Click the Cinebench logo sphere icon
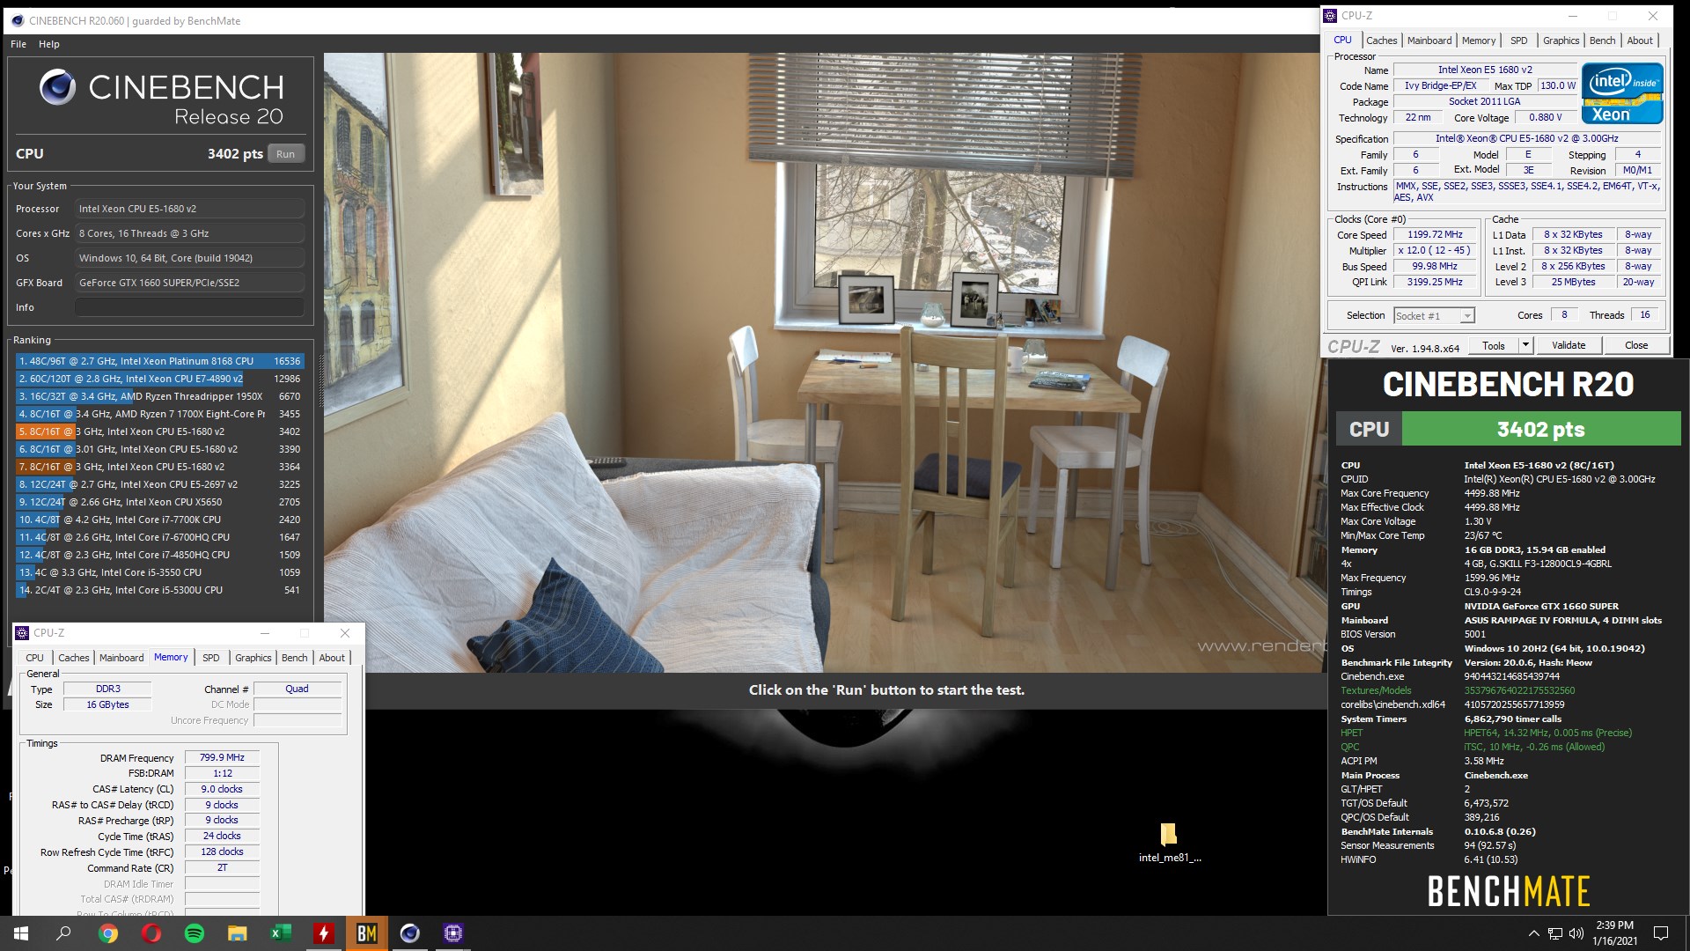Viewport: 1690px width, 951px height. pyautogui.click(x=58, y=87)
